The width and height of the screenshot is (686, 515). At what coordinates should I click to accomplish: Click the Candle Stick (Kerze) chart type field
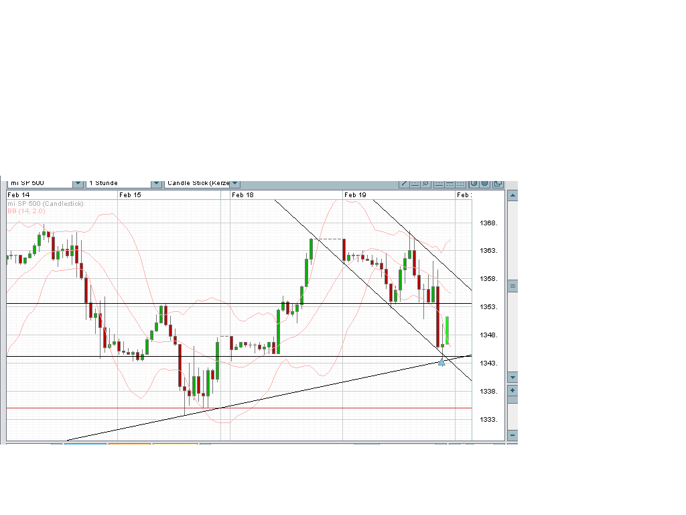tap(198, 184)
